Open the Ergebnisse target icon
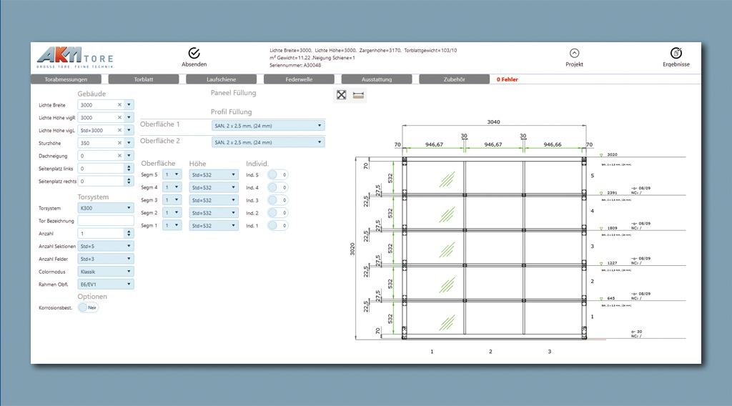This screenshot has height=406, width=732. click(676, 54)
